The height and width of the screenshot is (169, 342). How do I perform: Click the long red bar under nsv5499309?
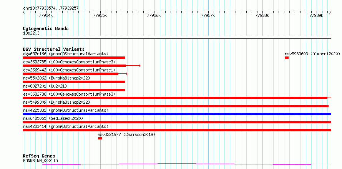coord(176,106)
